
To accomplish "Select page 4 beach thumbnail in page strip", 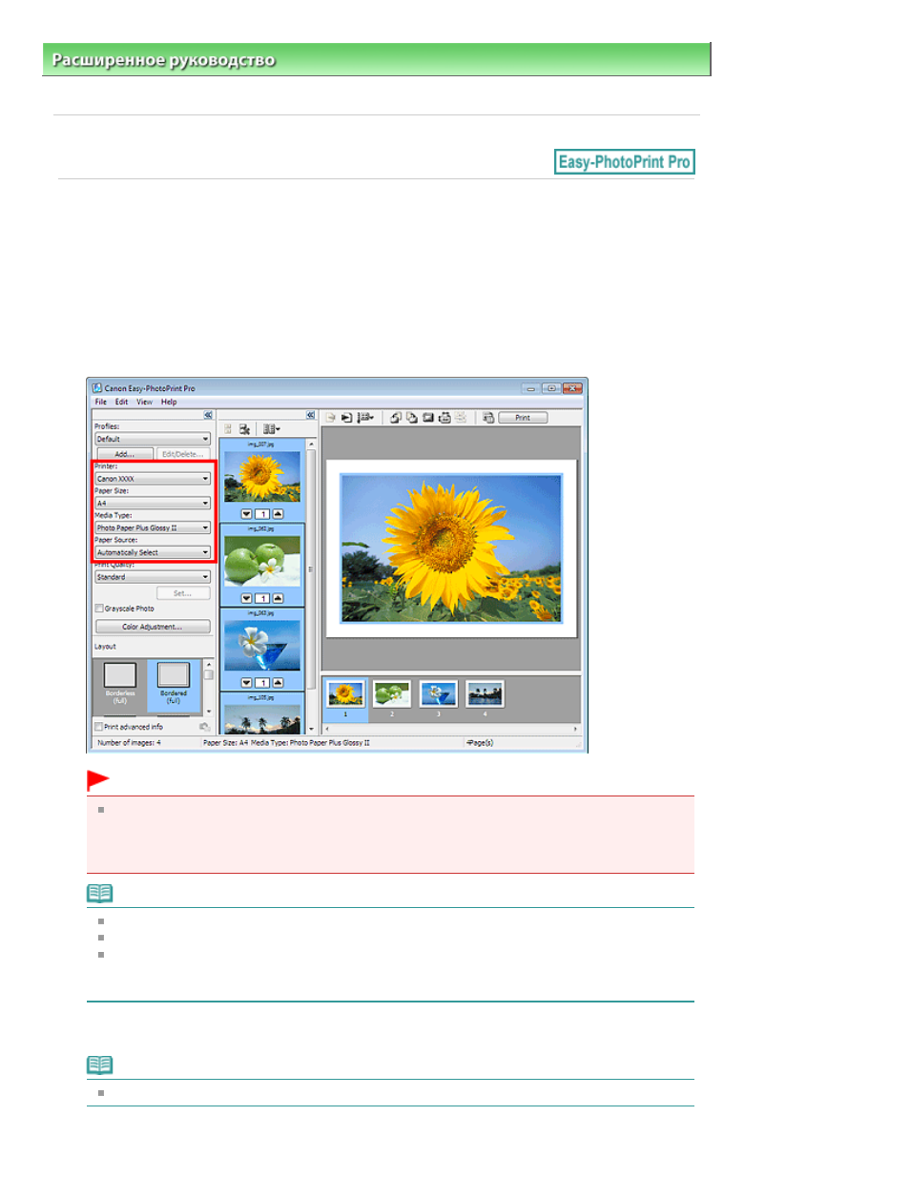I will pyautogui.click(x=485, y=693).
